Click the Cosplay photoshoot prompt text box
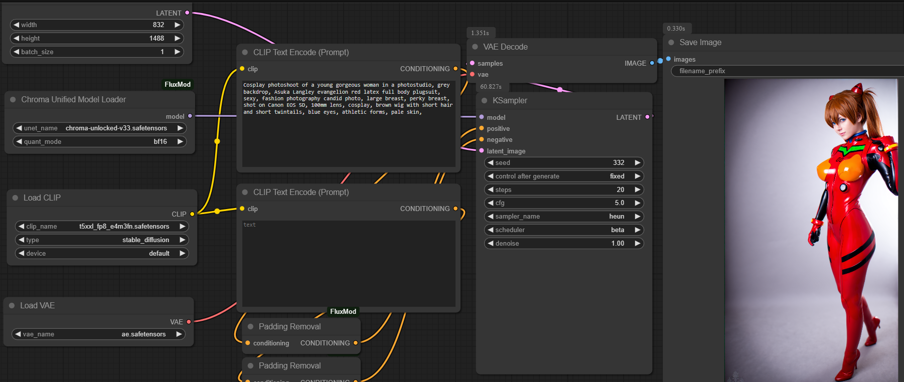The image size is (904, 382). (349, 123)
